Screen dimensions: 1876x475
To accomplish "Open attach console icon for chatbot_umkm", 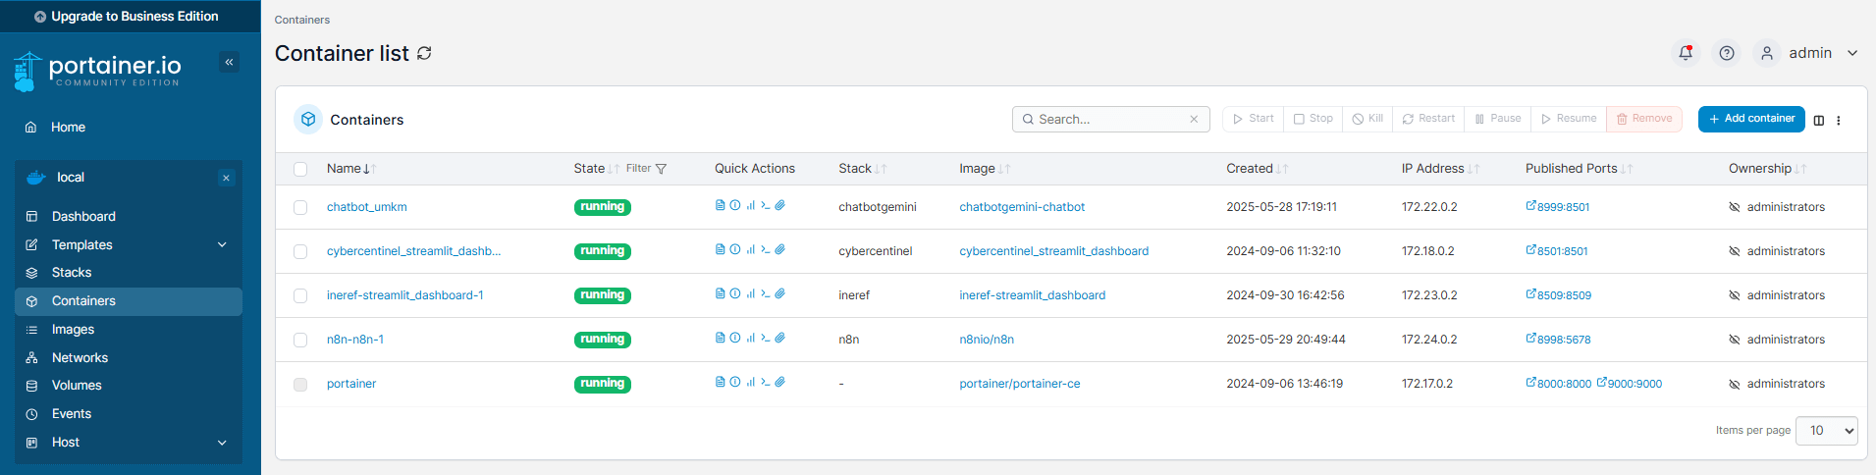I will pyautogui.click(x=779, y=205).
